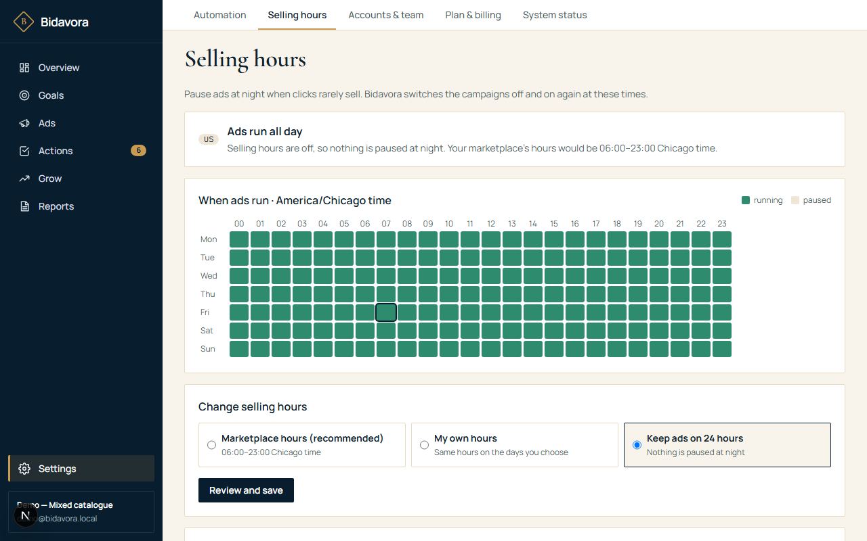The image size is (867, 541).
Task: Go to the Goals page
Action: pos(81,95)
